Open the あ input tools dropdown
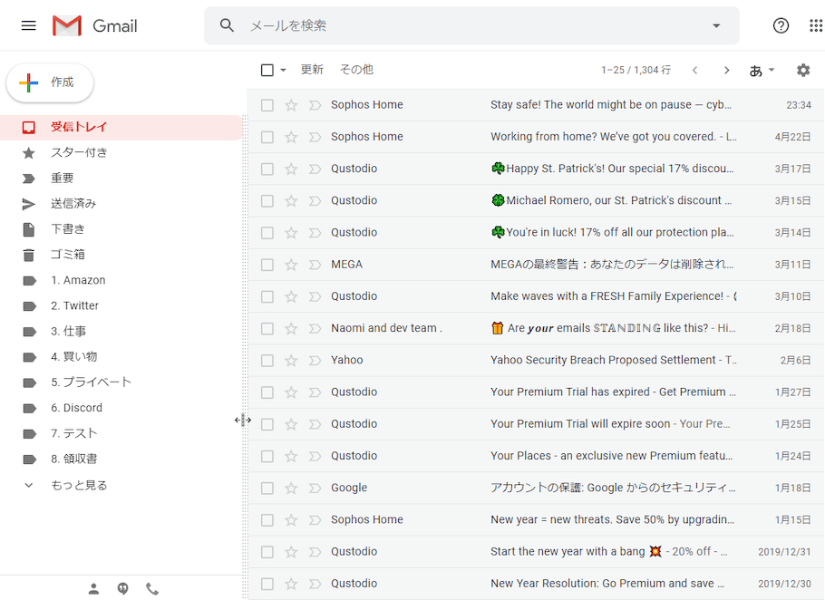This screenshot has width=825, height=600. tap(762, 70)
